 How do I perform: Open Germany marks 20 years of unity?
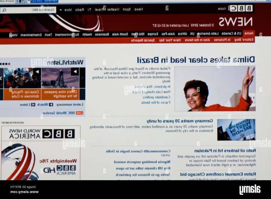coord(180,121)
